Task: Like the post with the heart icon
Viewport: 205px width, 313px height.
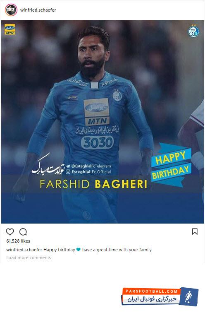Action: [x=10, y=232]
